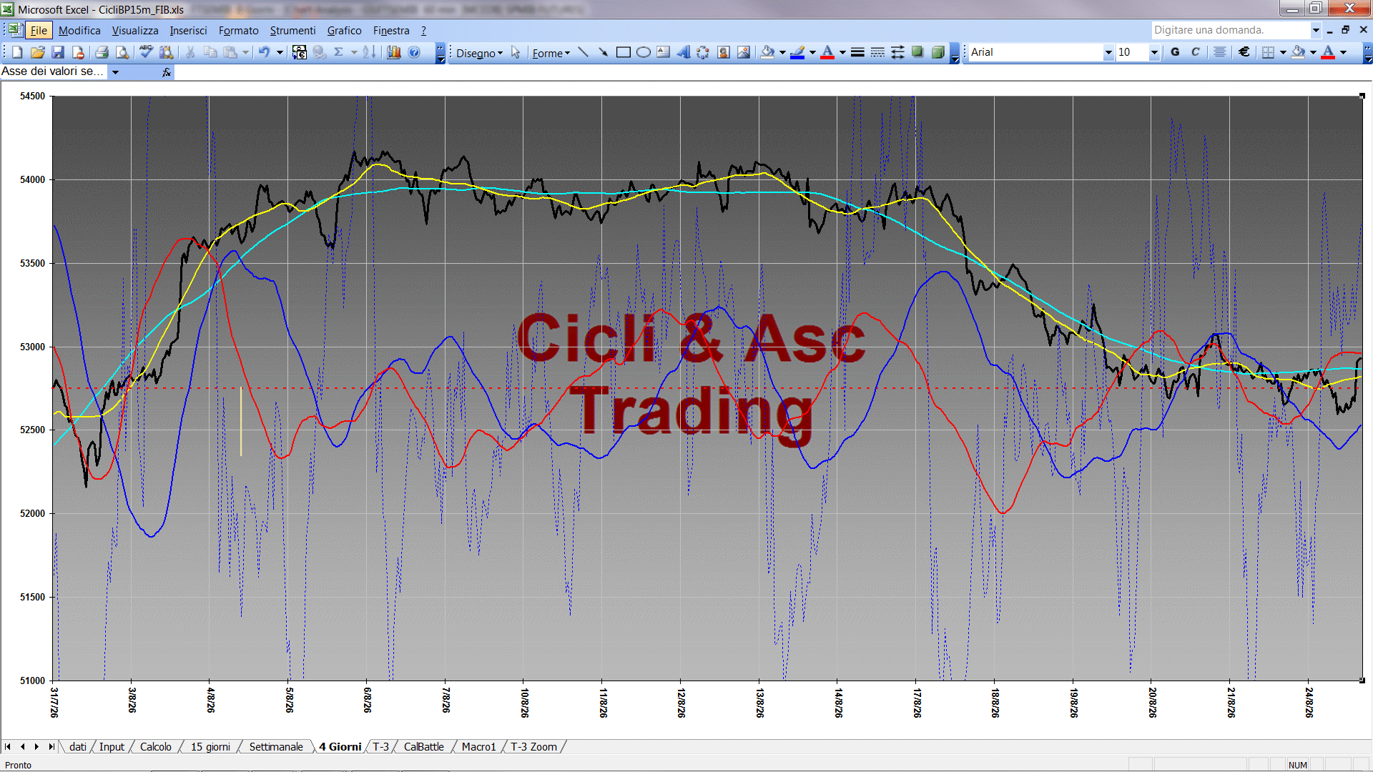This screenshot has width=1373, height=772.
Task: Select the Rectangle shape tool
Action: pos(623,52)
